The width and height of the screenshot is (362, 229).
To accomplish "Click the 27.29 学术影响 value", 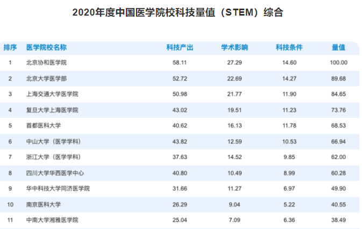I will 235,62.
